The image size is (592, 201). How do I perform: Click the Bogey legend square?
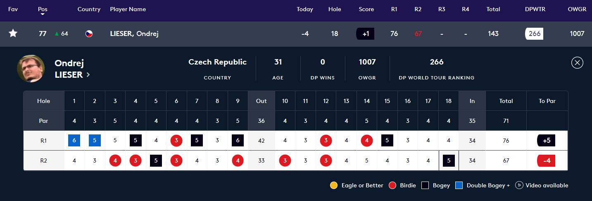[425, 185]
